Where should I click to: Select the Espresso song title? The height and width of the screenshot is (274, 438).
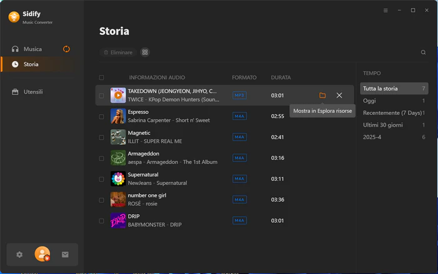click(138, 112)
